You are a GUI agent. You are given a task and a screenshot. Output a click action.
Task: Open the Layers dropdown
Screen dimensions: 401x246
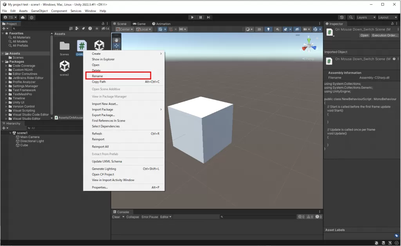pos(366,17)
